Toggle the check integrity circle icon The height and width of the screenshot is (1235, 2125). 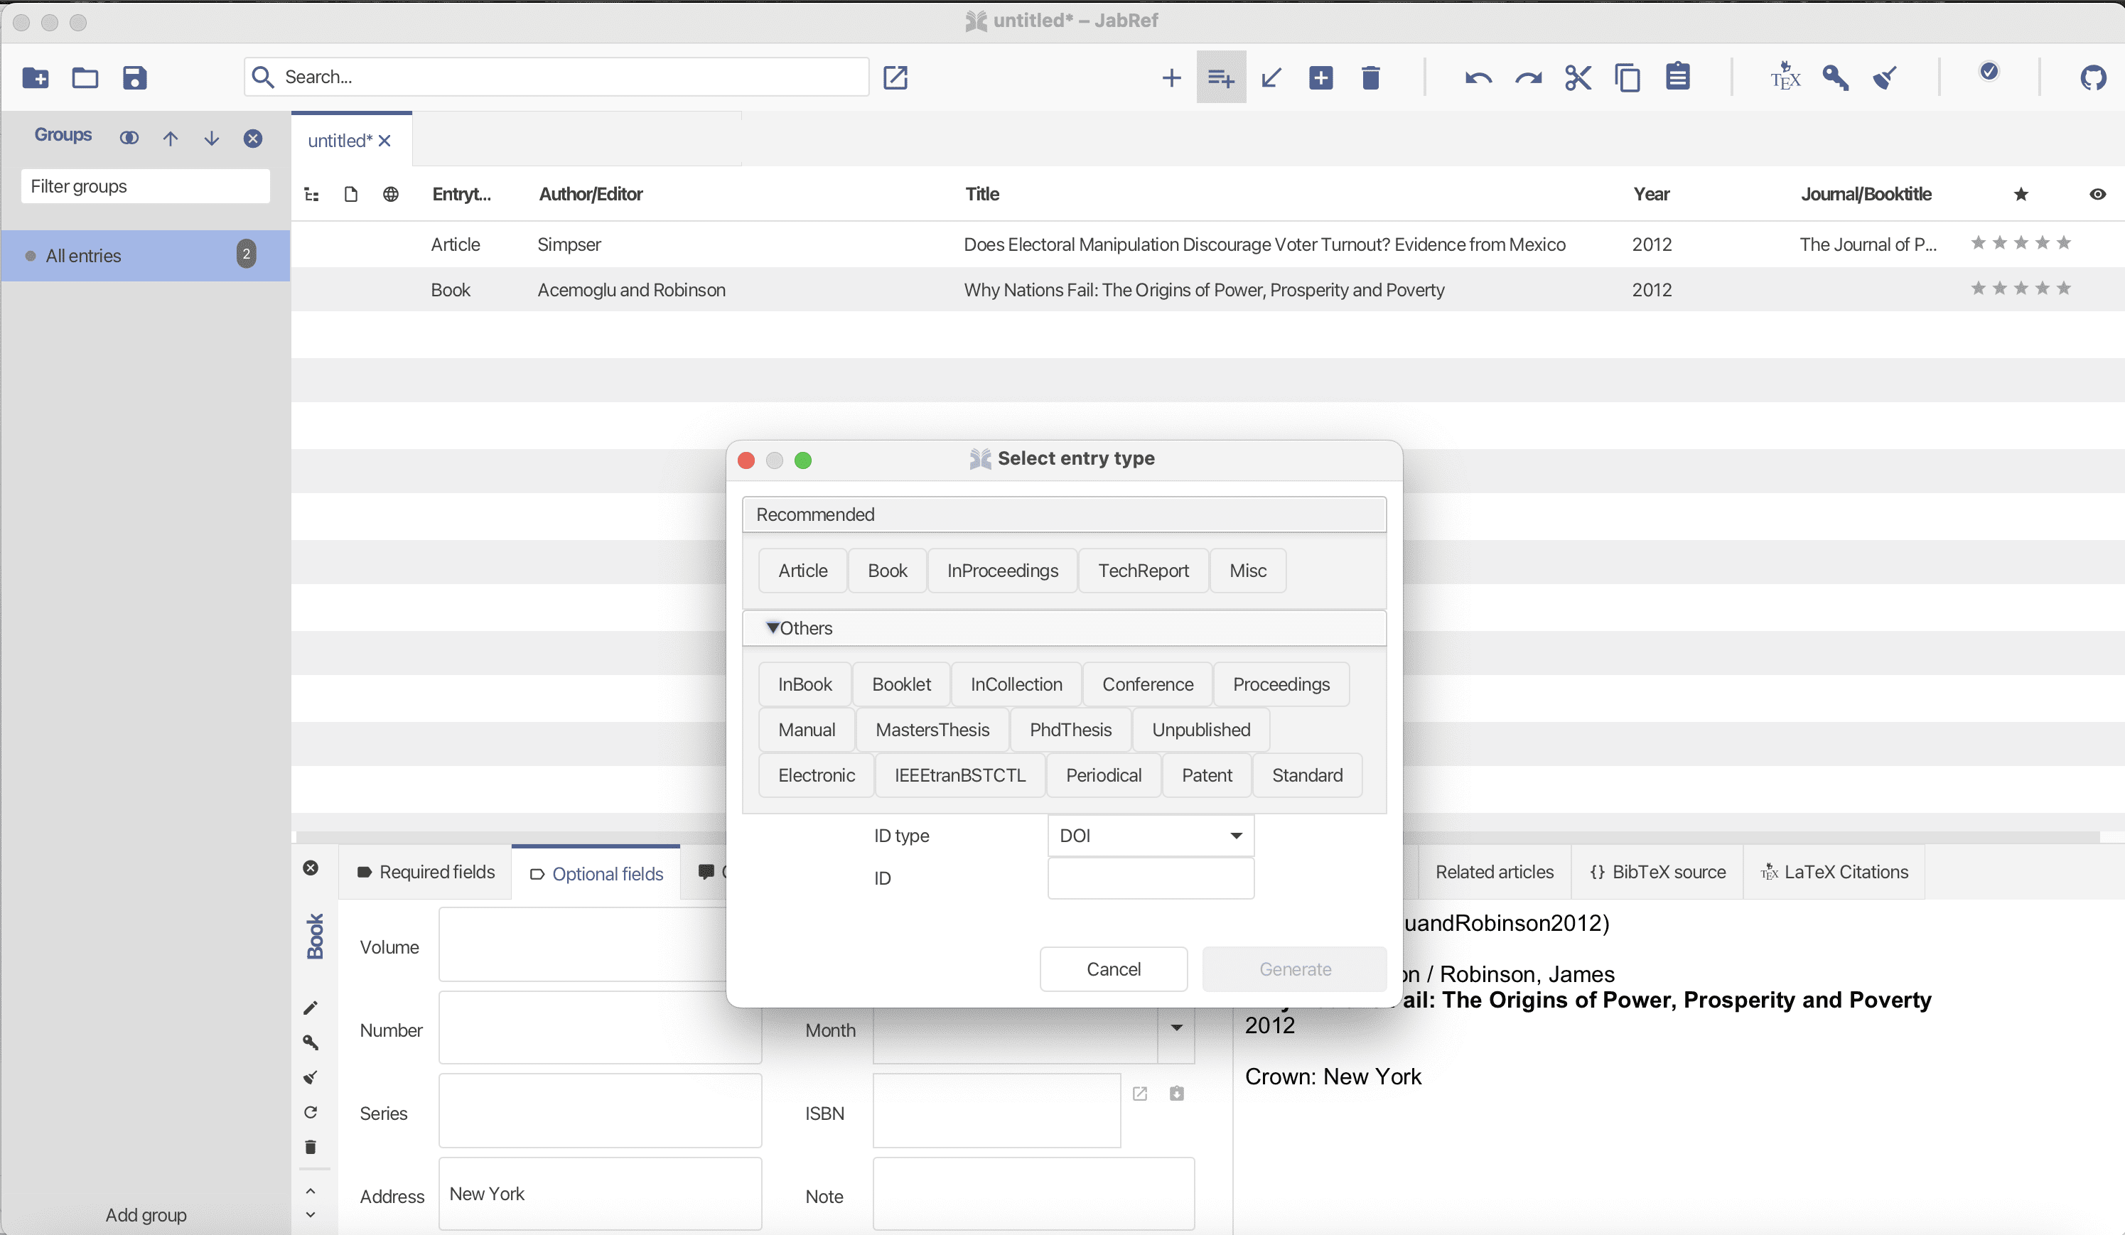[x=1989, y=72]
